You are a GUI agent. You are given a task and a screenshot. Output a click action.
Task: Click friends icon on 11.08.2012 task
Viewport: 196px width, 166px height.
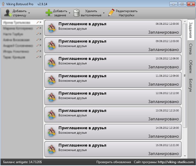click(x=52, y=80)
